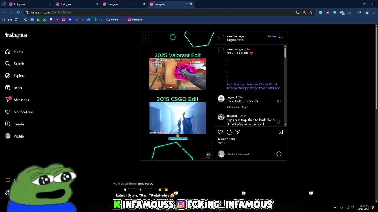The image size is (378, 212).
Task: Open the hamburger menu at sidebar bottom
Action: [x=8, y=180]
